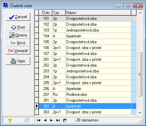Click Del Vymazať delete button
The width and height of the screenshot is (146, 126).
(18, 51)
